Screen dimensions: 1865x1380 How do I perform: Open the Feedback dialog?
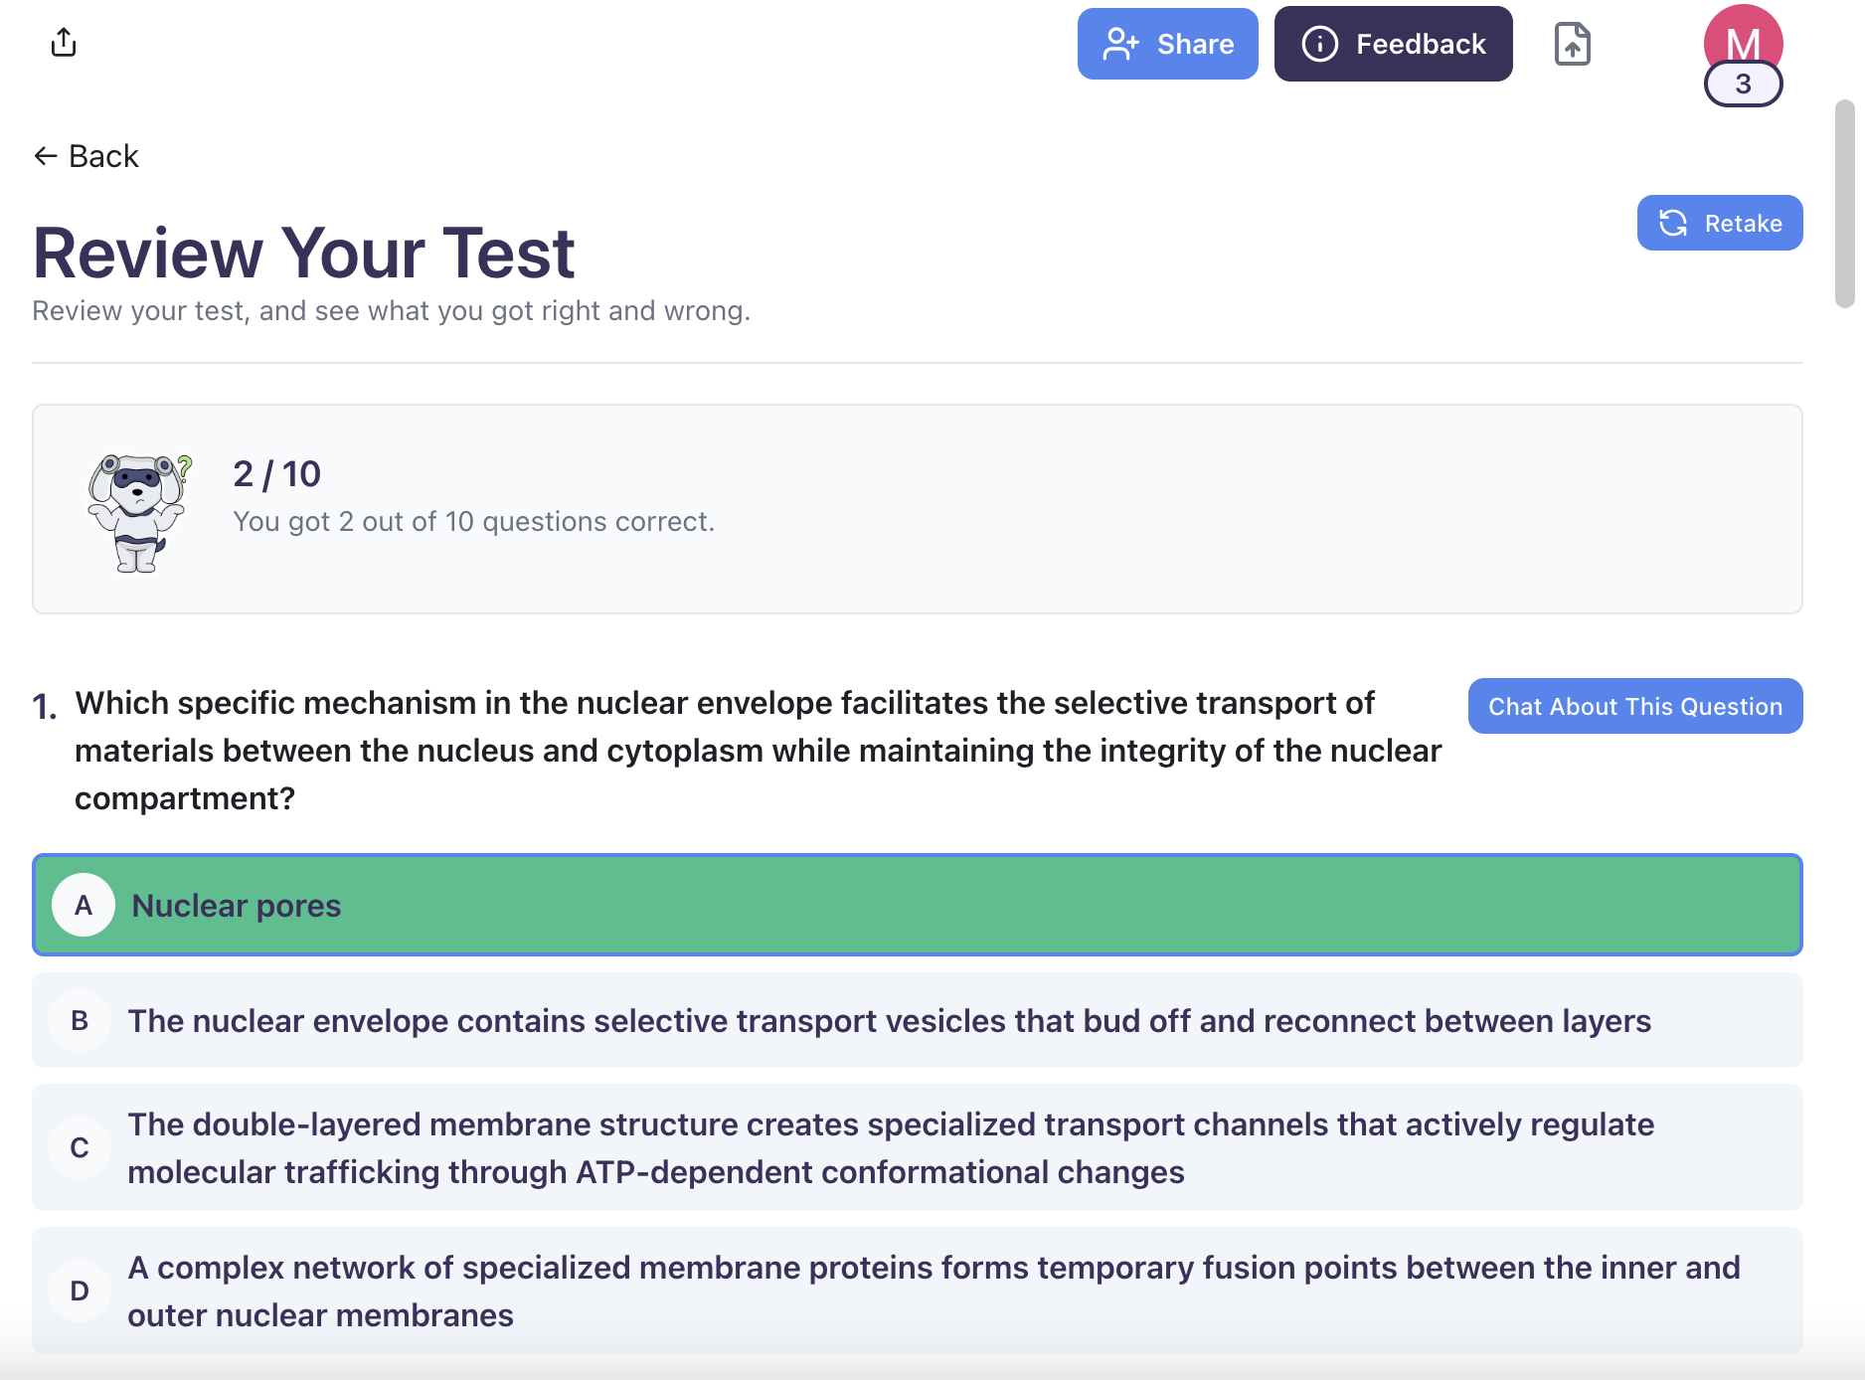tap(1393, 44)
